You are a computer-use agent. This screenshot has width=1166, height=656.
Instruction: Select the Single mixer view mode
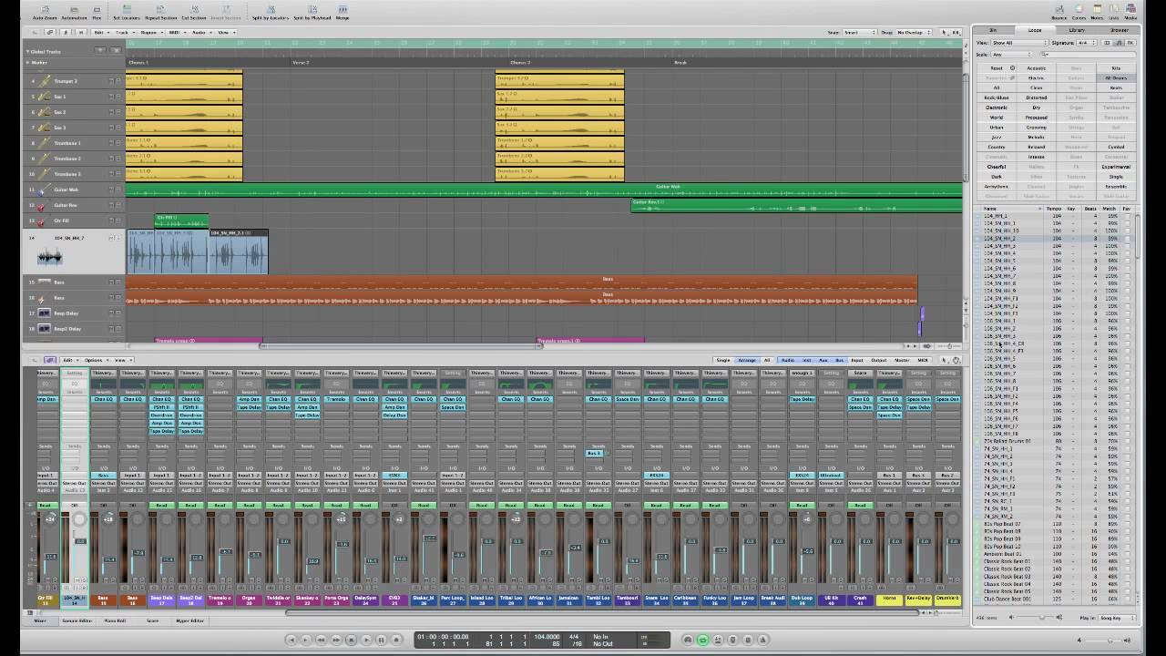pyautogui.click(x=723, y=360)
